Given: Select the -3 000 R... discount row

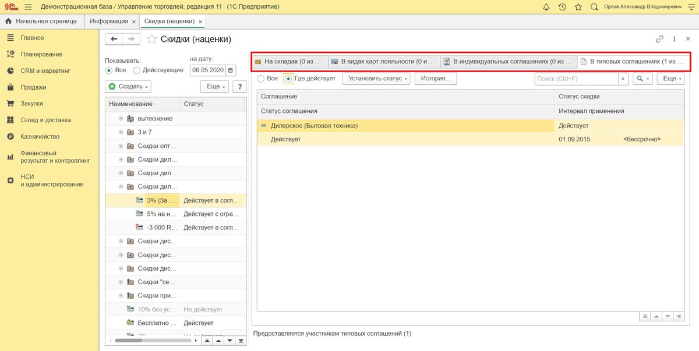Looking at the screenshot, I should [x=176, y=227].
